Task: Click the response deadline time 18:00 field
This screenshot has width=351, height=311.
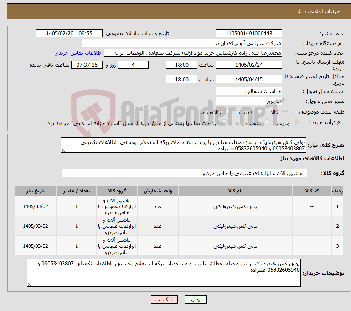Action: pos(181,65)
